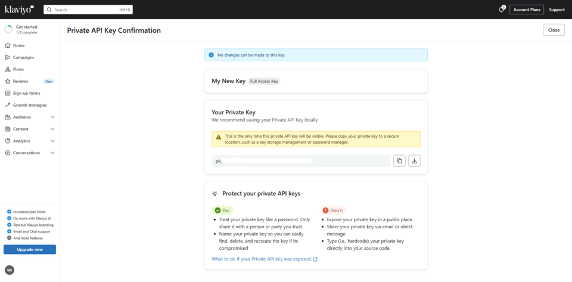Image resolution: width=572 pixels, height=282 pixels.
Task: Click the Flows icon in the sidebar
Action: 8,69
